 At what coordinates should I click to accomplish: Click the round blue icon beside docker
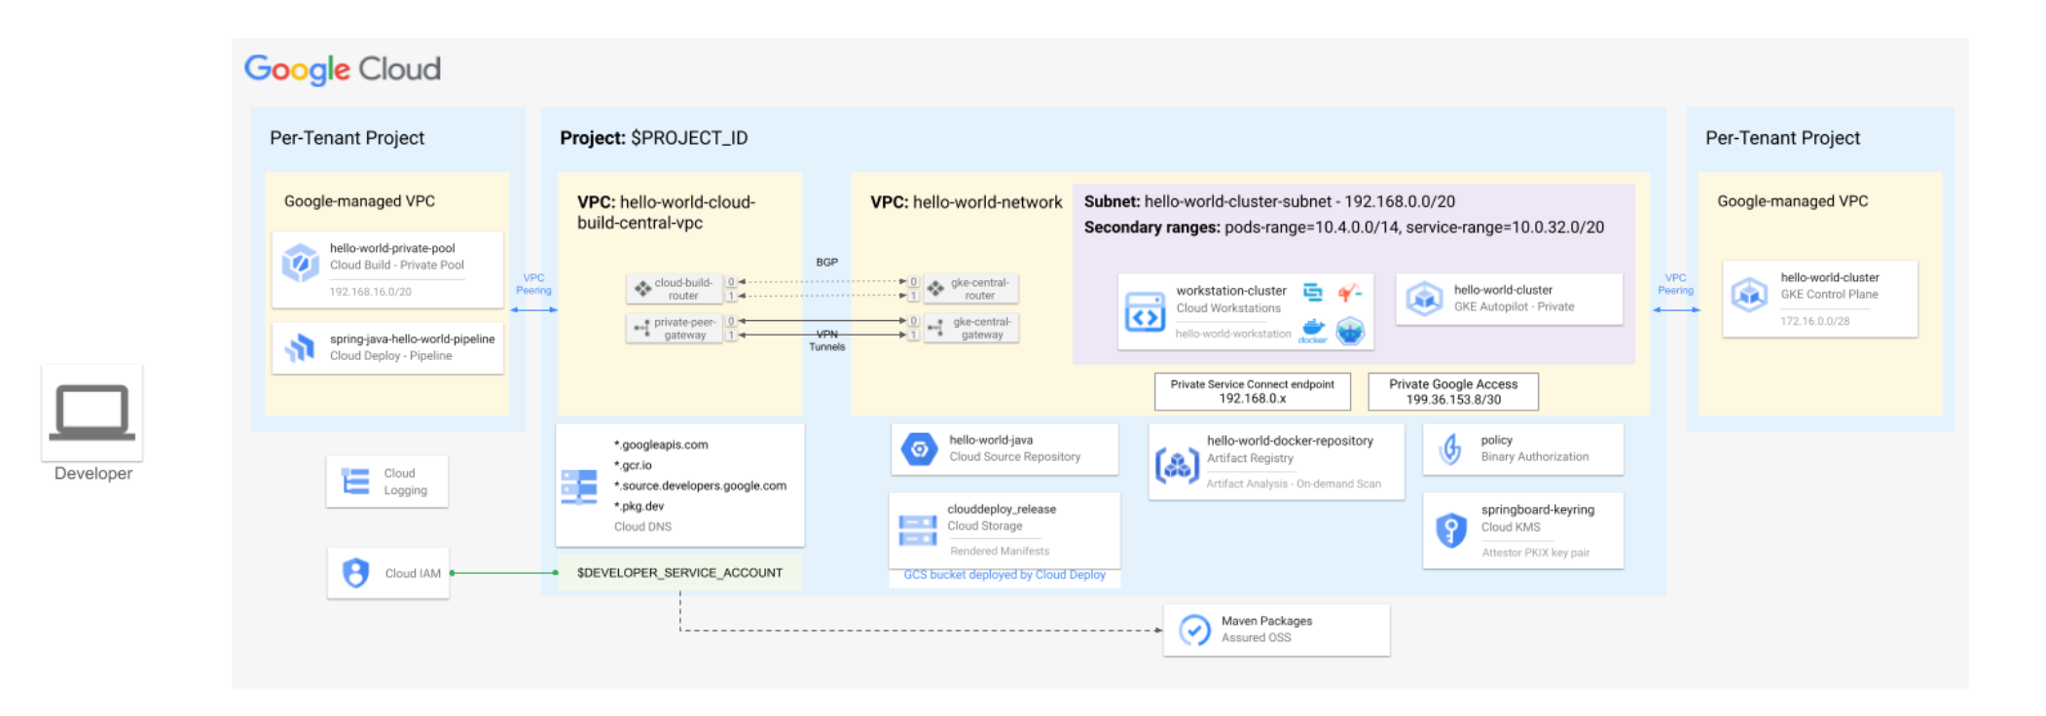[1350, 332]
